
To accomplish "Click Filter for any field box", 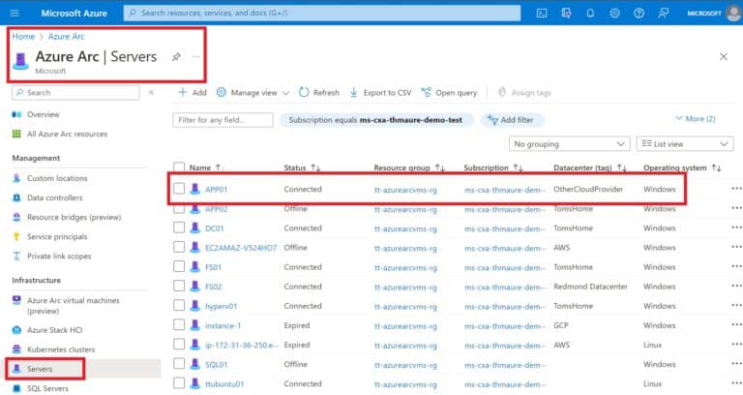I will coord(223,120).
